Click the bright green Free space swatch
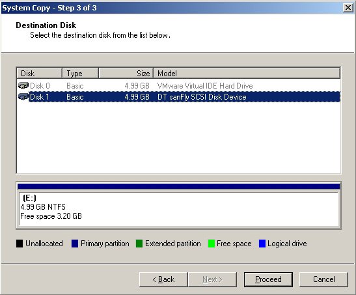This screenshot has height=295, width=356. (x=212, y=244)
